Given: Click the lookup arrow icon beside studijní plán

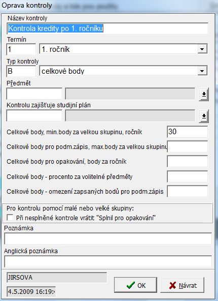Looking at the screenshot, I should click(x=204, y=116).
